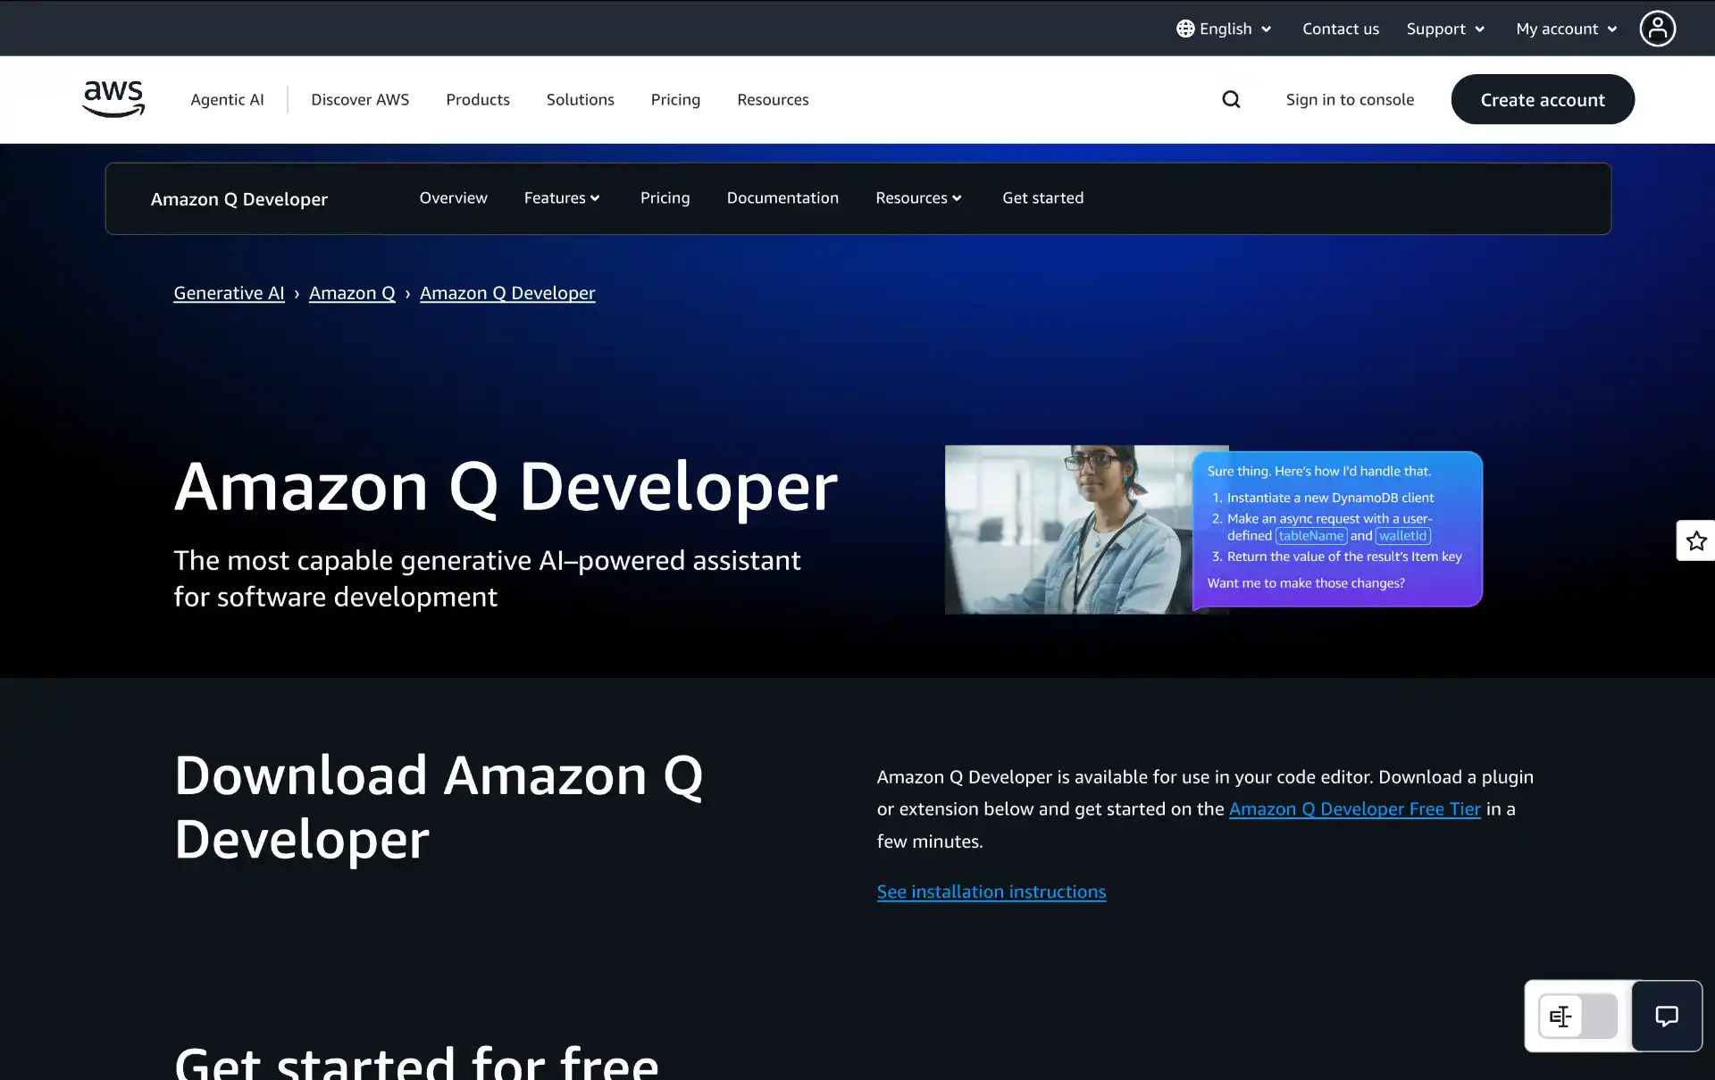Click the Generative AI breadcrumb
The width and height of the screenshot is (1715, 1080).
click(x=229, y=293)
